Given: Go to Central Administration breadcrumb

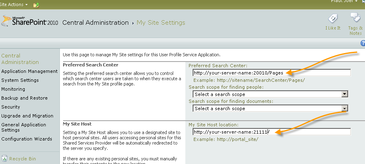Looking at the screenshot, I should coord(95,23).
